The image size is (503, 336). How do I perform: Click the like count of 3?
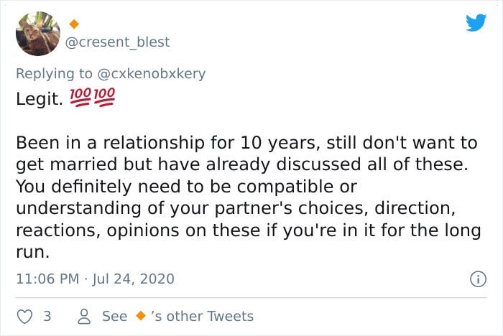pos(47,316)
